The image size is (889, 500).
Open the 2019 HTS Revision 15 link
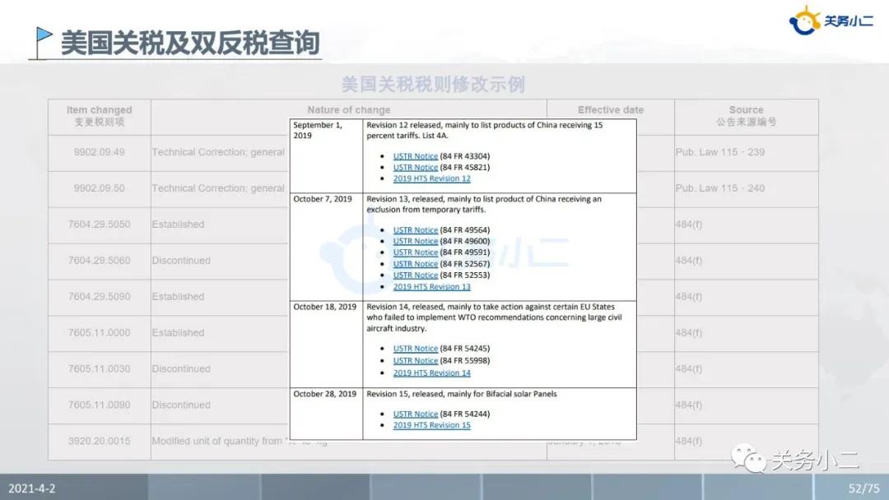pos(431,425)
